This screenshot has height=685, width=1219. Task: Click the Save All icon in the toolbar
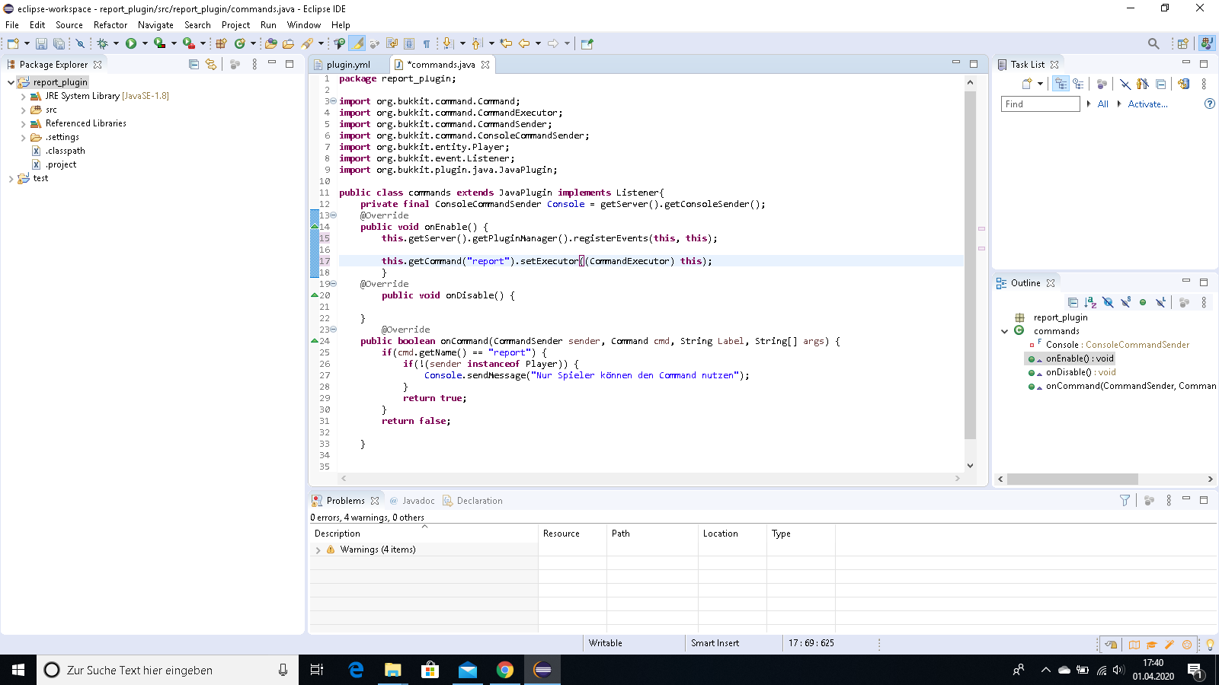[x=59, y=44]
